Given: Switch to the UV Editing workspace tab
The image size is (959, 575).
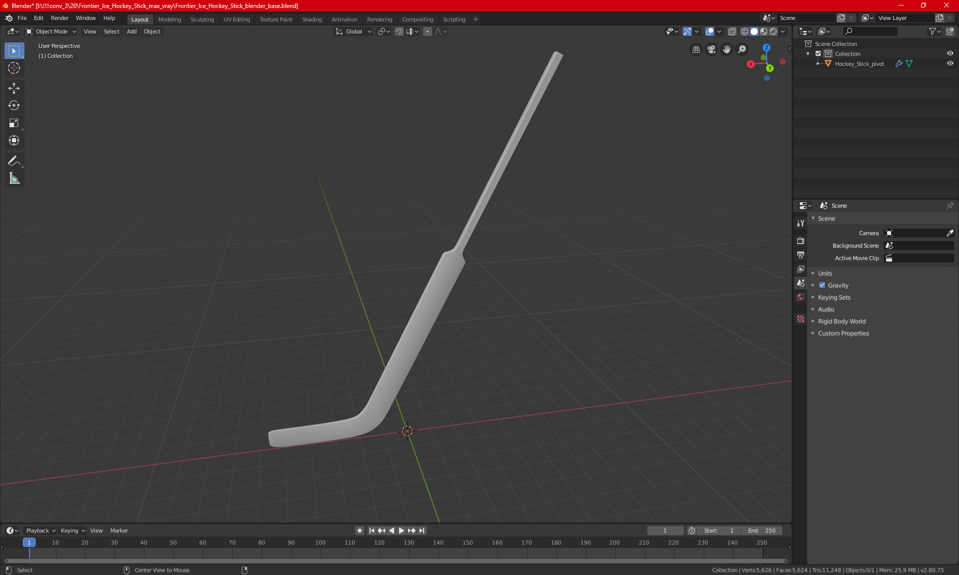Looking at the screenshot, I should point(237,19).
